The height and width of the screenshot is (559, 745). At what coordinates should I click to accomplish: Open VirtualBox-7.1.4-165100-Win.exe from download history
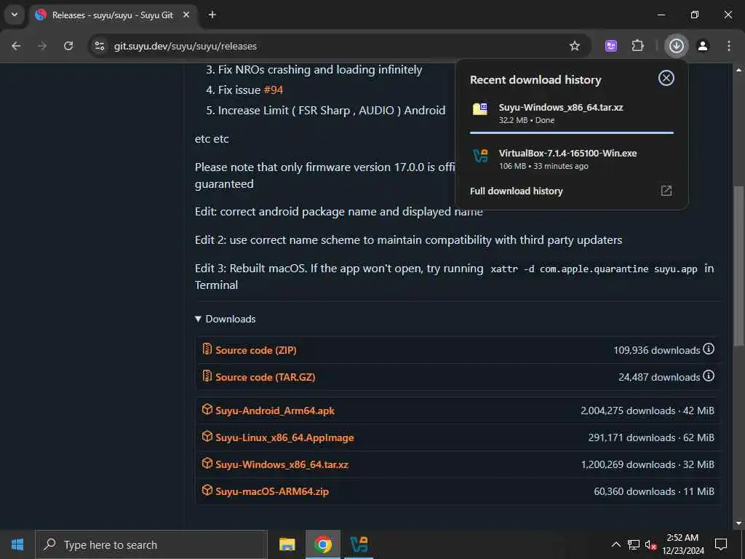pyautogui.click(x=567, y=153)
